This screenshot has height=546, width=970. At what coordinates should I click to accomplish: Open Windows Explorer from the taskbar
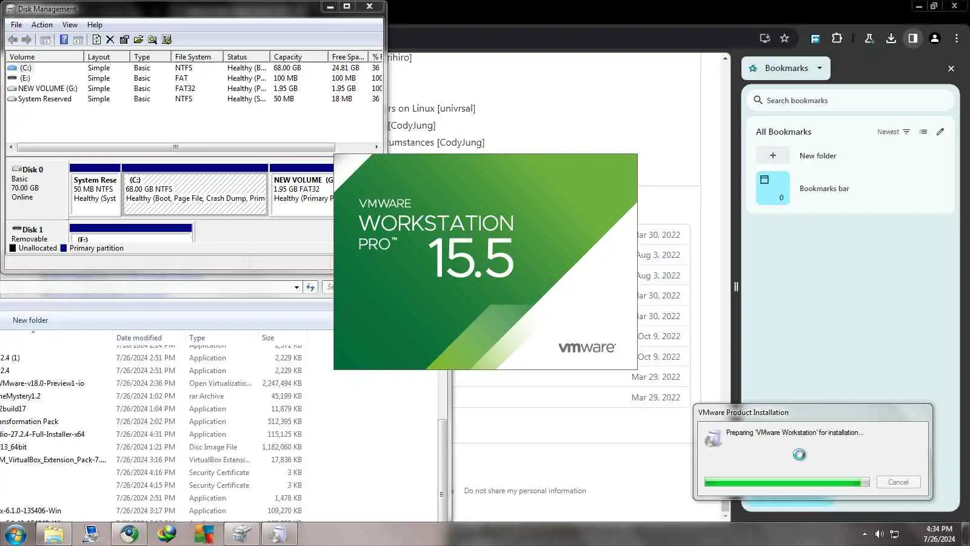pos(54,534)
